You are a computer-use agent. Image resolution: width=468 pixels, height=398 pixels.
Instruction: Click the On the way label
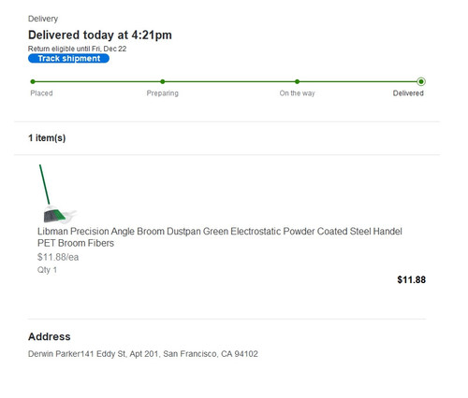point(297,93)
